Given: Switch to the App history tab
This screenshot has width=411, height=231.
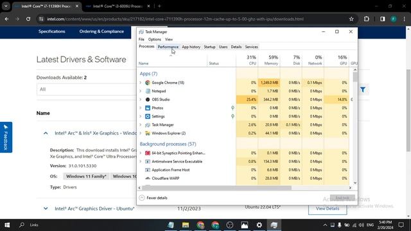Looking at the screenshot, I should click(x=191, y=47).
